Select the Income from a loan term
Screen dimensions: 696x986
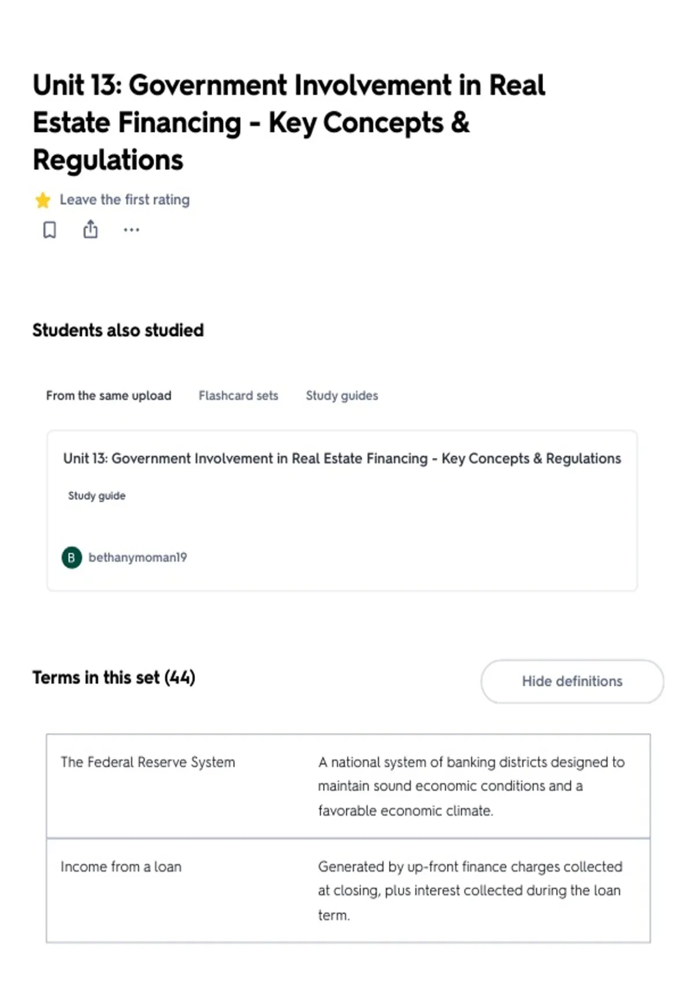(121, 867)
